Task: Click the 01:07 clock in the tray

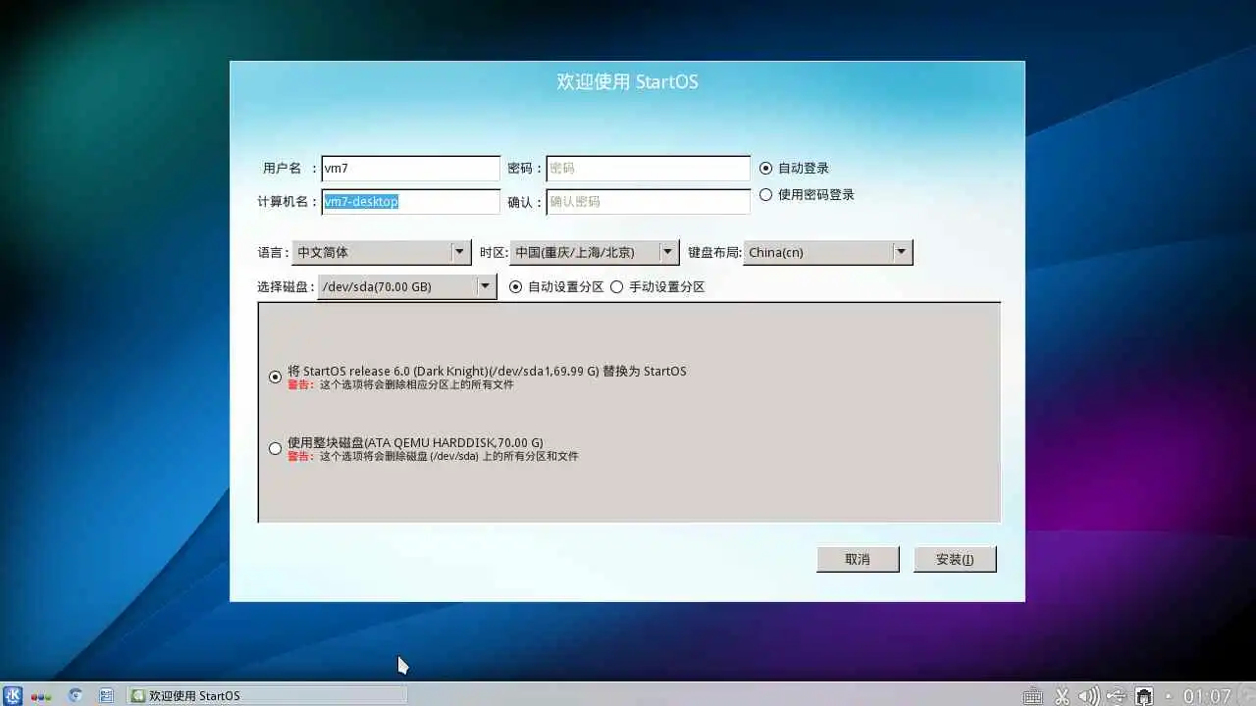Action: pyautogui.click(x=1207, y=696)
